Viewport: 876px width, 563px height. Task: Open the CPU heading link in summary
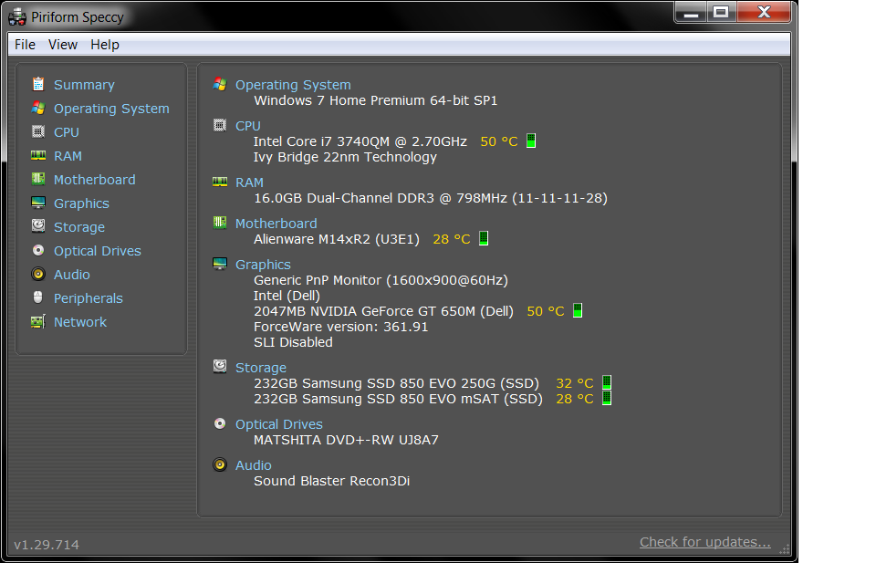[x=247, y=126]
